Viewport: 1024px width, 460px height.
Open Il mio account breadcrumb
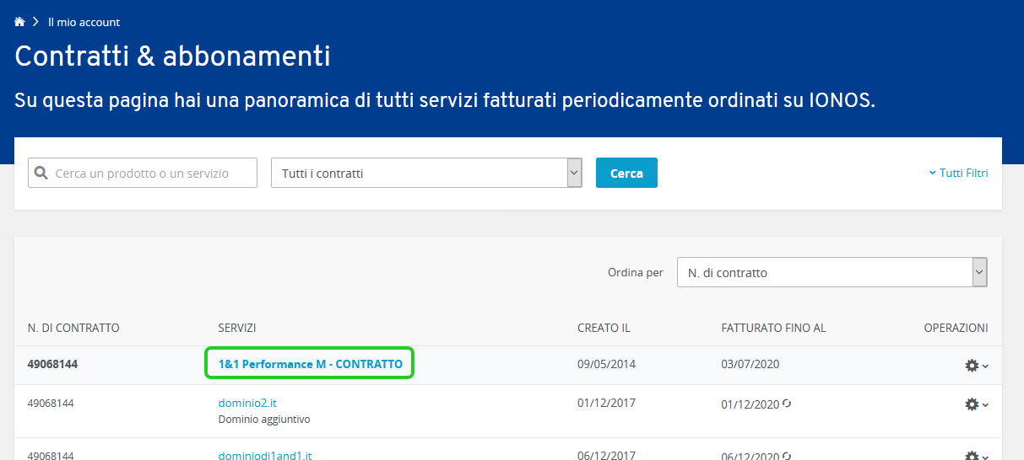click(x=84, y=22)
